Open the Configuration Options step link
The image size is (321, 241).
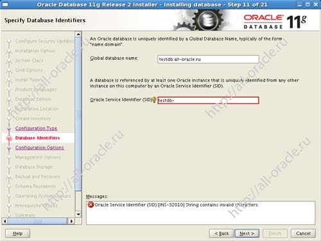pos(40,147)
